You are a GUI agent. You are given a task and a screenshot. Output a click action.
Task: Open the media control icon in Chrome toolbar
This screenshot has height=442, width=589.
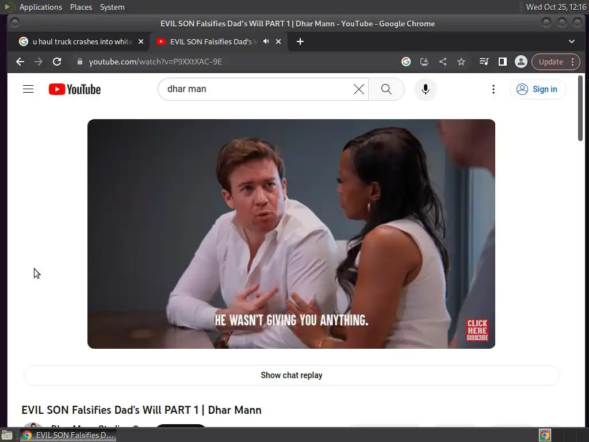(484, 62)
